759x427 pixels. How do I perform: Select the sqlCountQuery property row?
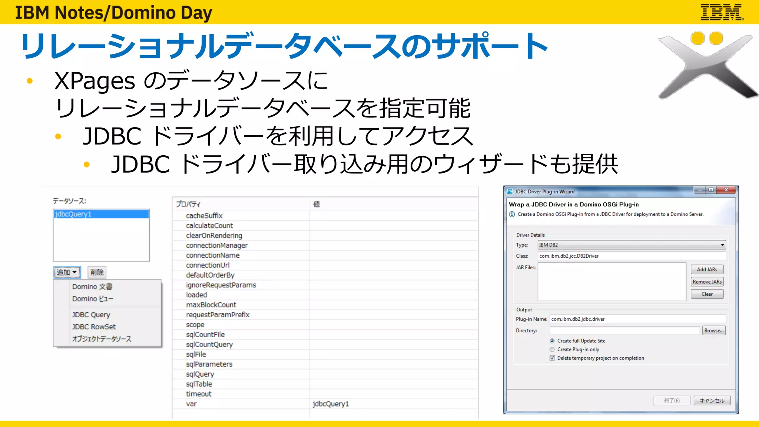325,344
